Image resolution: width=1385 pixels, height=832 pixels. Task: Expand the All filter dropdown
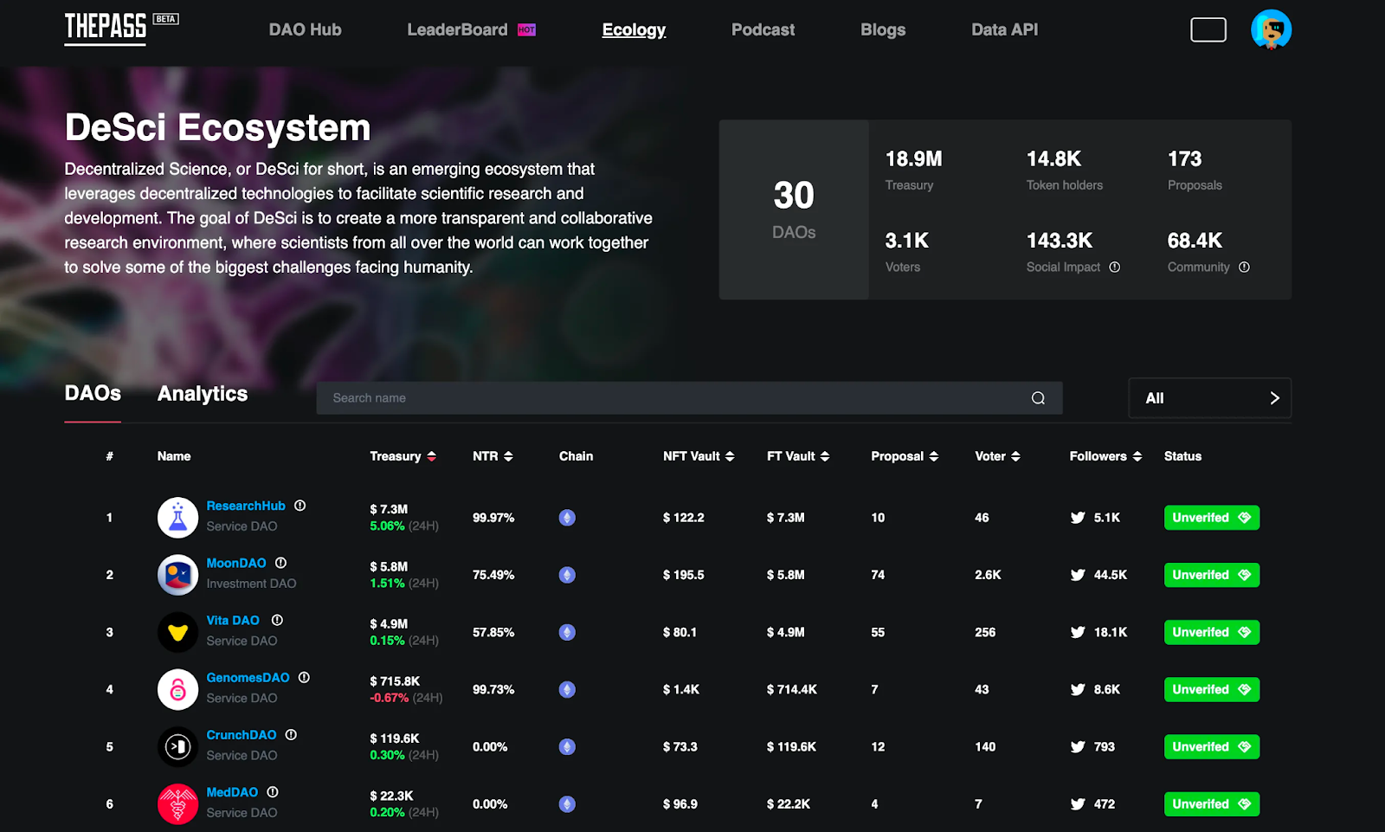point(1209,398)
